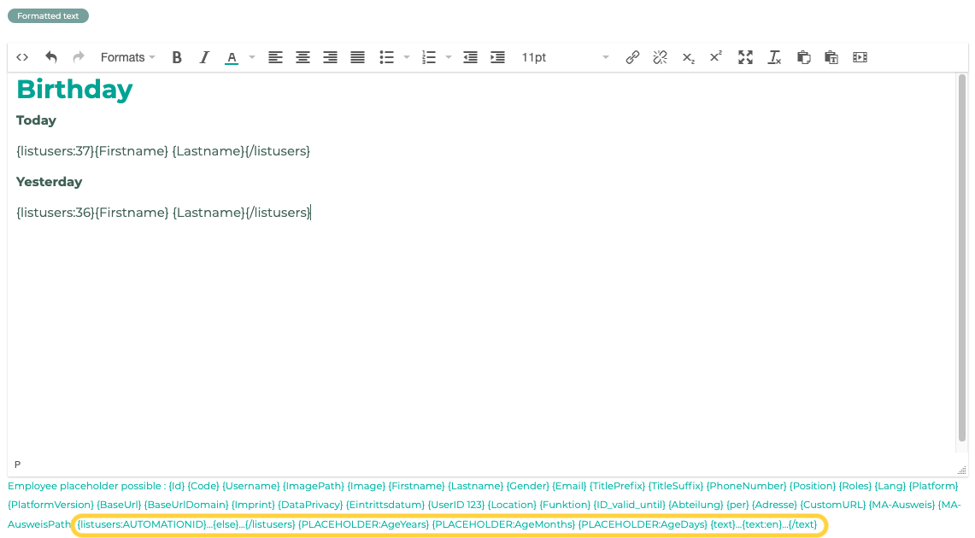
Task: Apply superscript formatting
Action: [716, 57]
